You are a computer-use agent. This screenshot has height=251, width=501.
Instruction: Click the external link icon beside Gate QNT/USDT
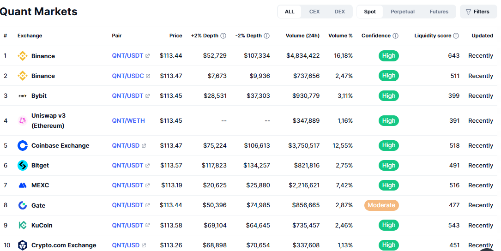click(147, 205)
